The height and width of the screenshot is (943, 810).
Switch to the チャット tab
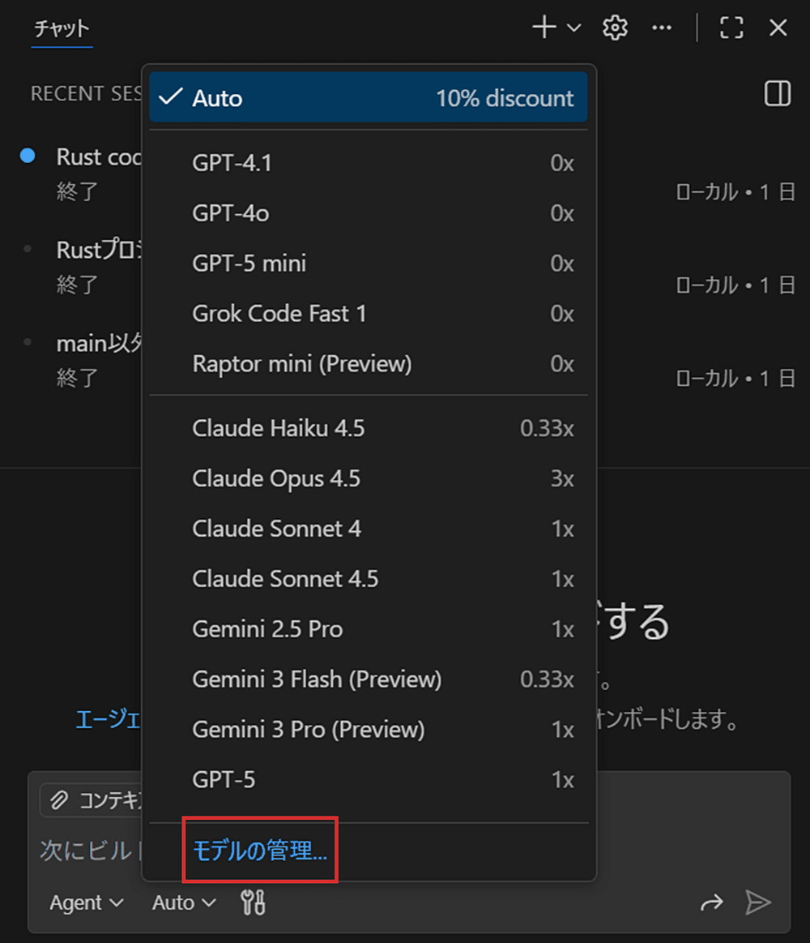[x=61, y=28]
